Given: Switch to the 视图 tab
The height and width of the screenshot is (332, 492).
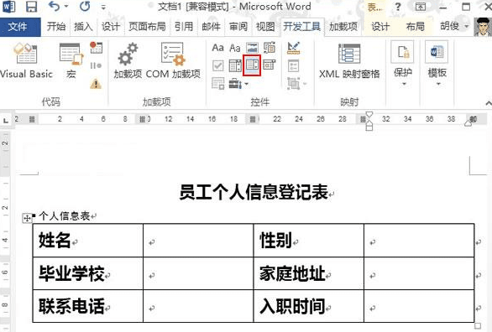Looking at the screenshot, I should [x=265, y=26].
